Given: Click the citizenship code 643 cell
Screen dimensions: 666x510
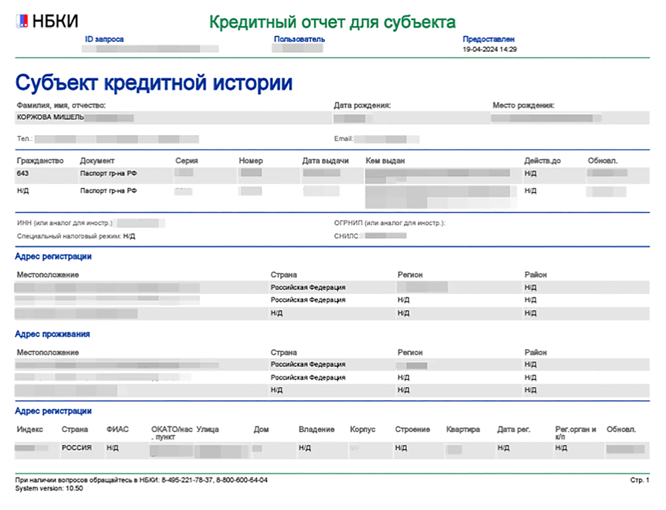Looking at the screenshot, I should 22,173.
